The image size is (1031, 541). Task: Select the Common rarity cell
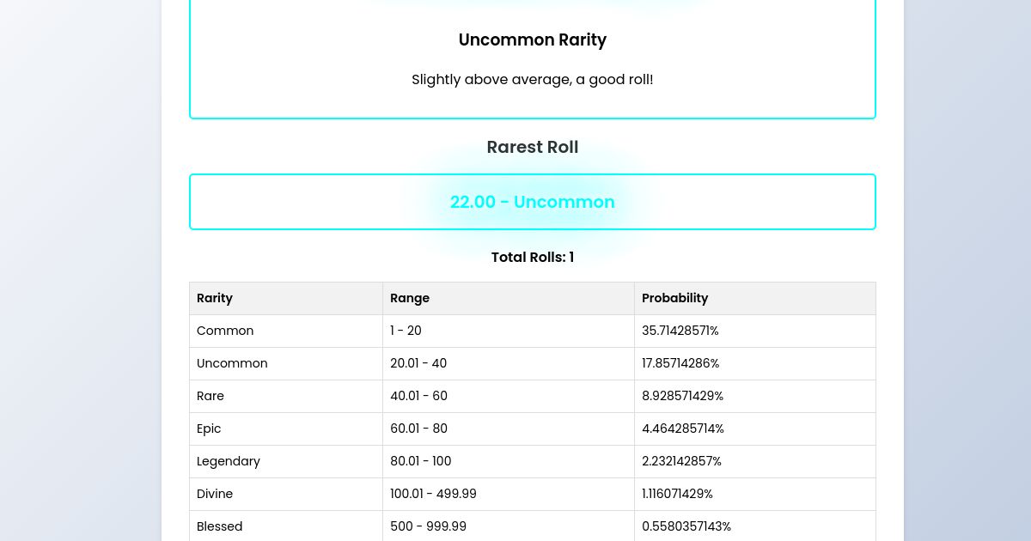(225, 331)
